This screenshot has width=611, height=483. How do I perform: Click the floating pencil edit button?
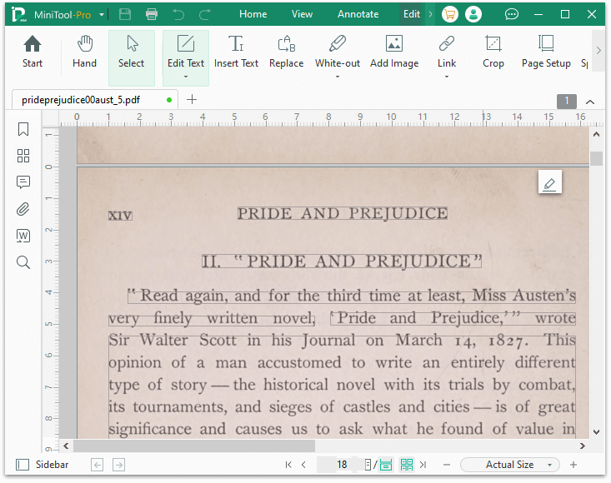pos(550,182)
